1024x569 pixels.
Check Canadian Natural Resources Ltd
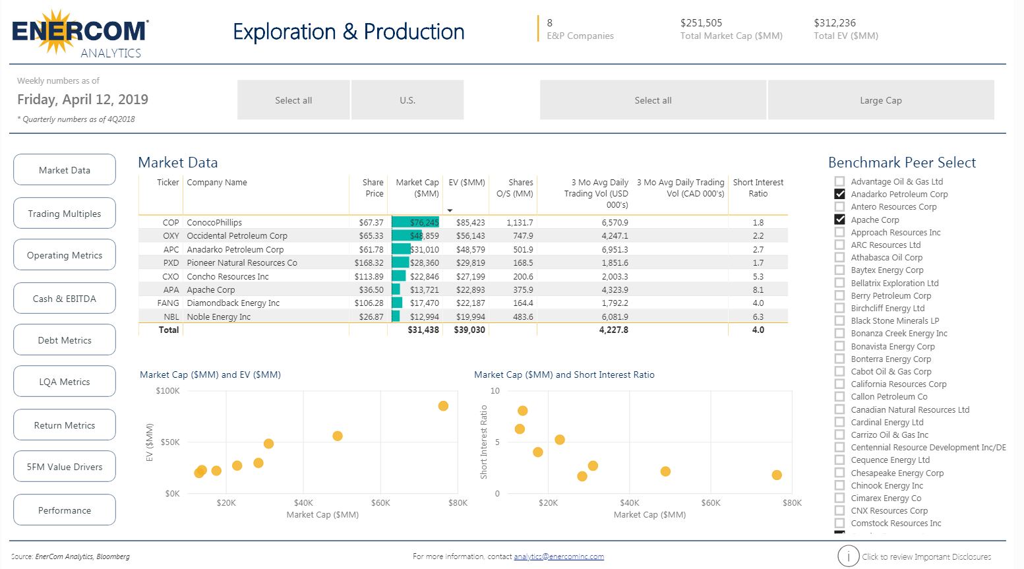point(839,409)
